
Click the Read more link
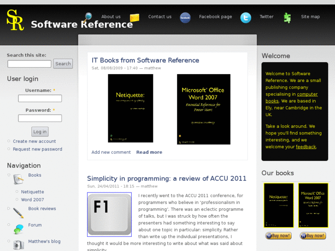149,152
